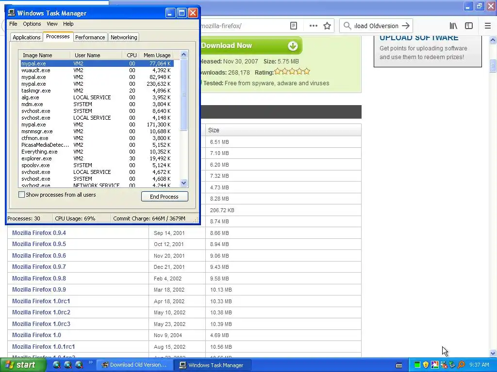Sort processes by CPU column
The height and width of the screenshot is (372, 497).
(x=131, y=55)
